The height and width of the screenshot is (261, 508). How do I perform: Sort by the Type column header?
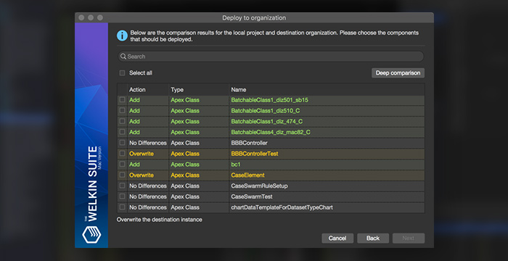point(199,90)
